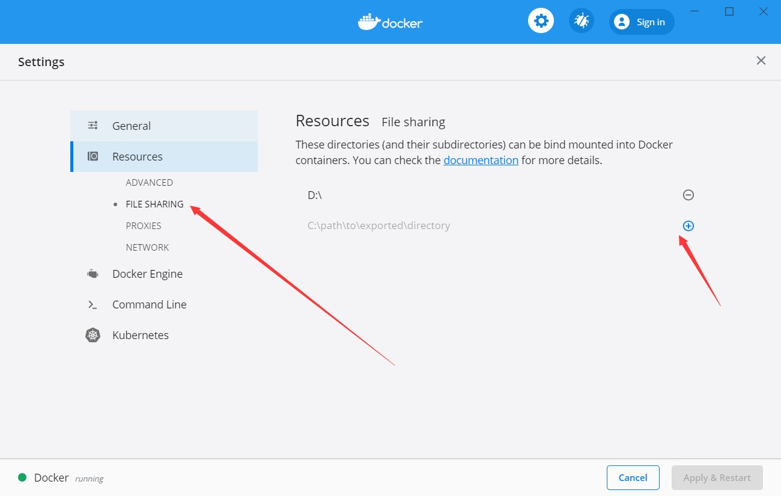The height and width of the screenshot is (496, 781).
Task: Minimize the Docker window
Action: point(694,11)
